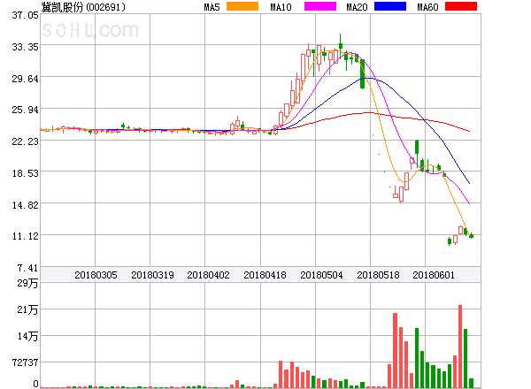Select the MA20 legend label
Screen dimensions: 531x389
pos(357,7)
